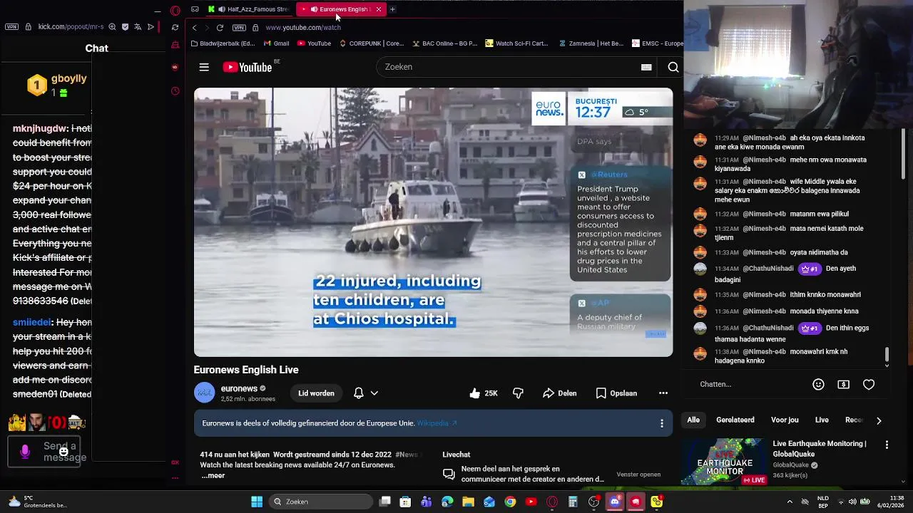This screenshot has height=513, width=913.
Task: Click the Windows taskbar Zoeken search box
Action: click(x=322, y=502)
